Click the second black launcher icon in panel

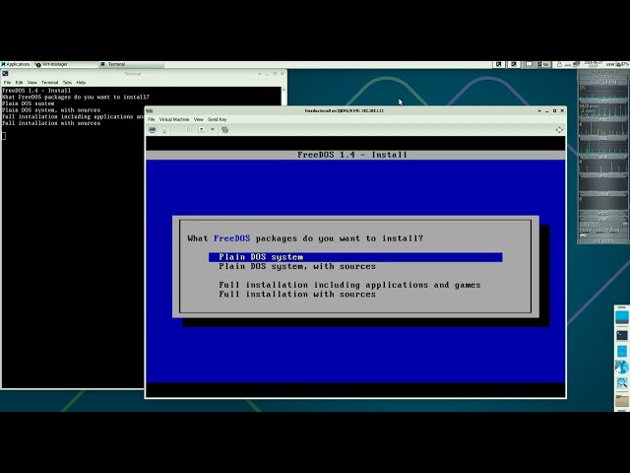pos(514,64)
